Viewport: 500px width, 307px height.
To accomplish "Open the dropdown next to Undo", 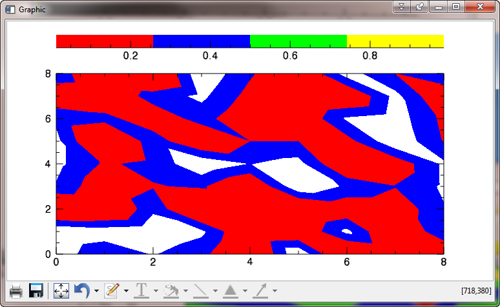I will point(96,292).
